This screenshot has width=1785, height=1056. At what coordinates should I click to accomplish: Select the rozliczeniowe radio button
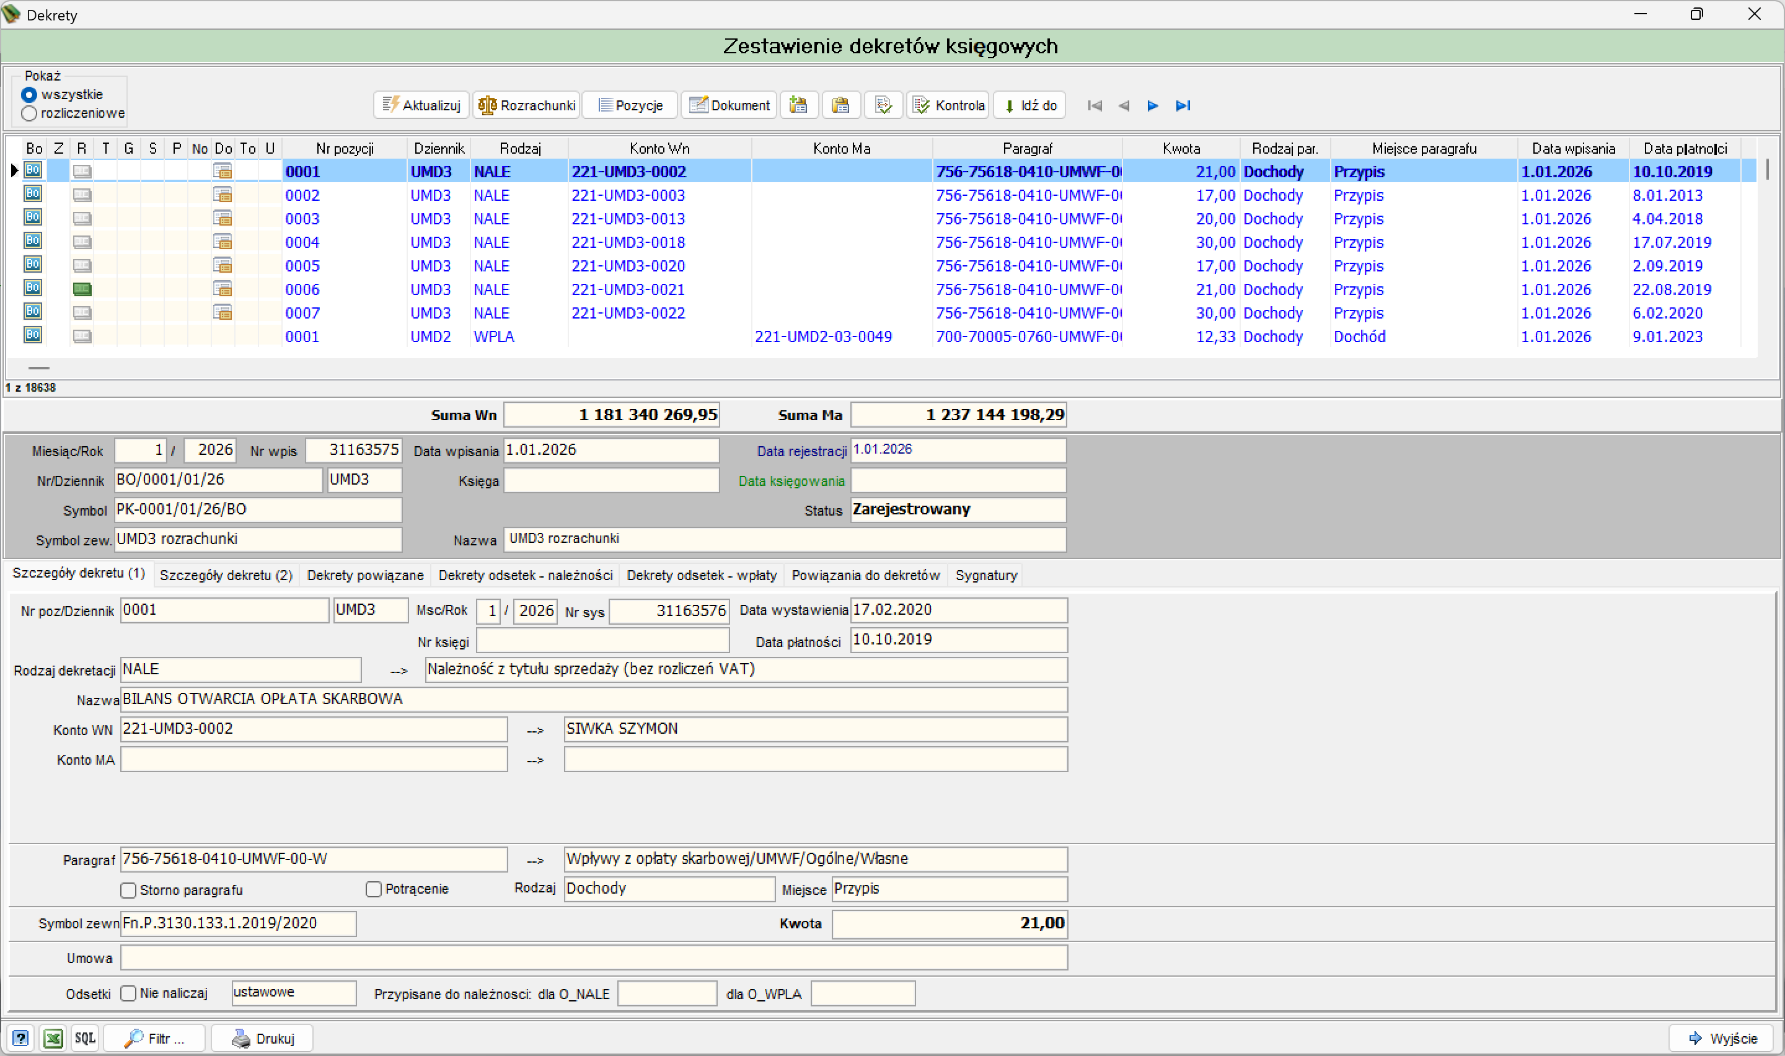coord(29,113)
